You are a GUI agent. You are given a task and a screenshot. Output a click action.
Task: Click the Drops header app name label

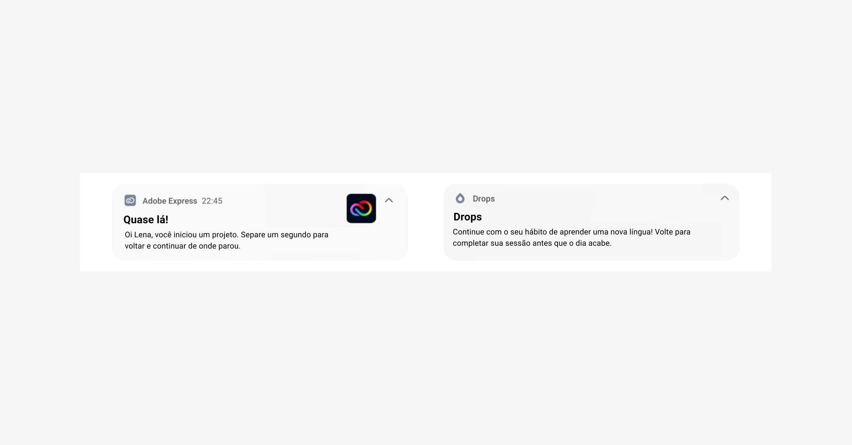[x=483, y=199]
